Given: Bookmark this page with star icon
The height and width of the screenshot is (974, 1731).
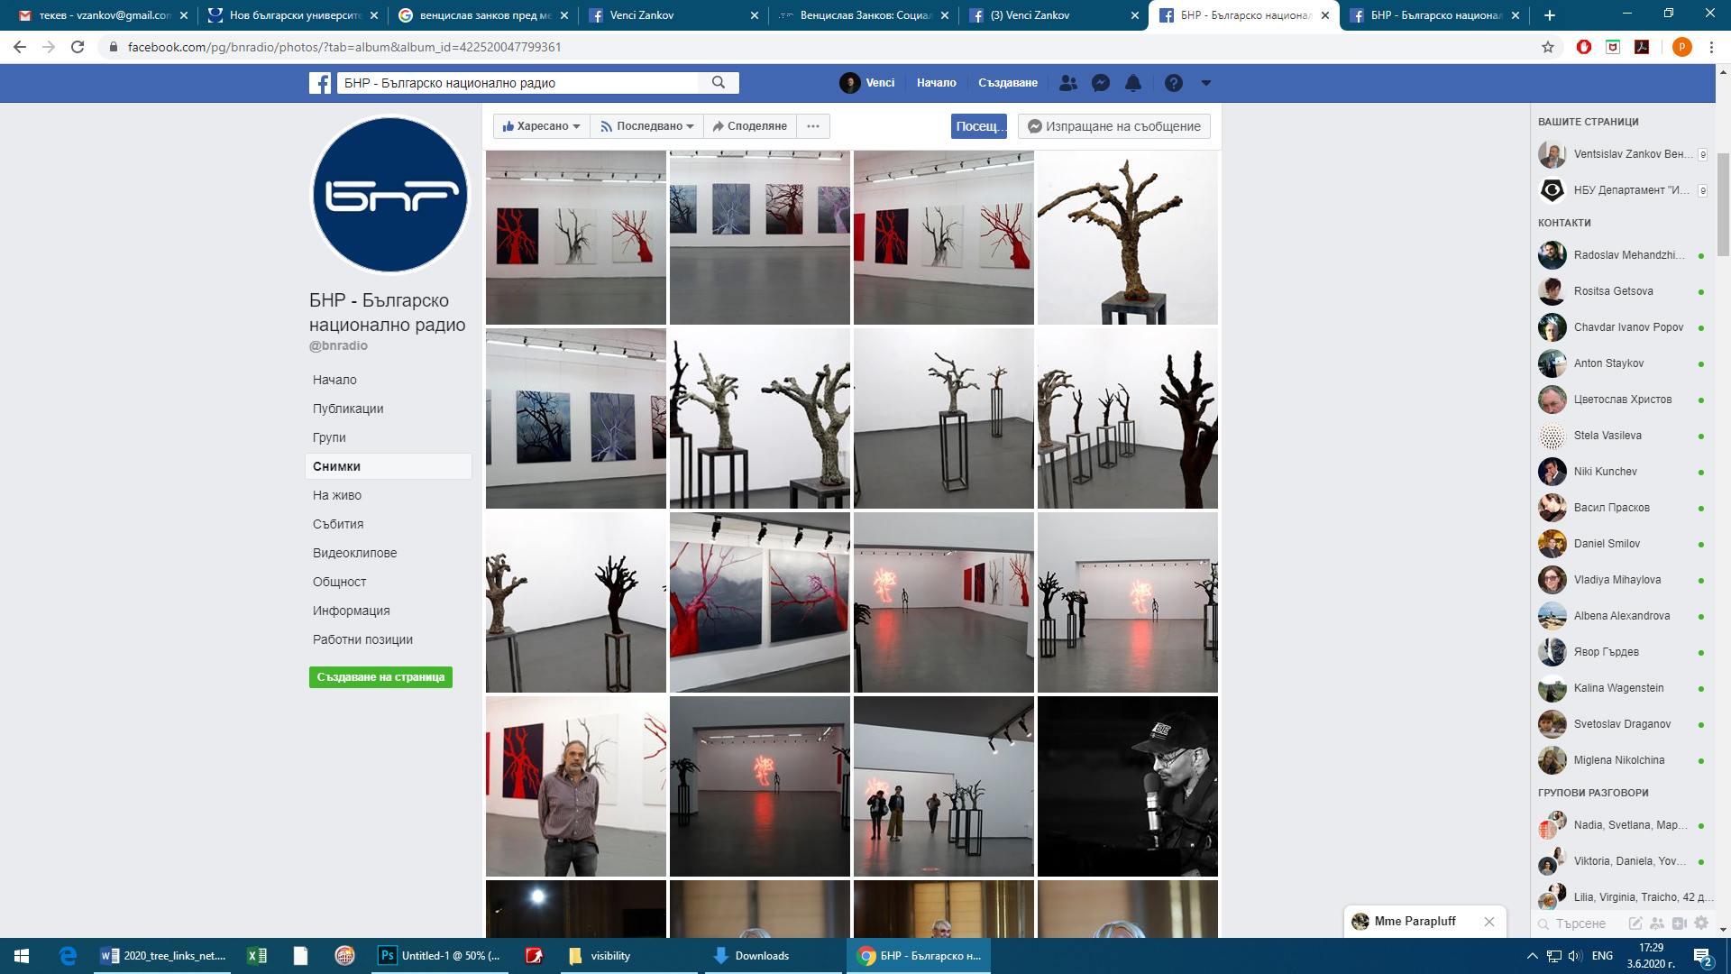Looking at the screenshot, I should click(x=1548, y=47).
